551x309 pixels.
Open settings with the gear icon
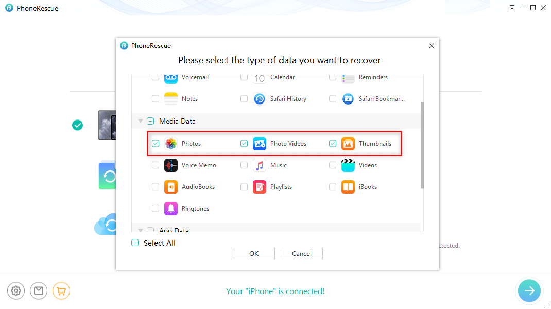[16, 291]
